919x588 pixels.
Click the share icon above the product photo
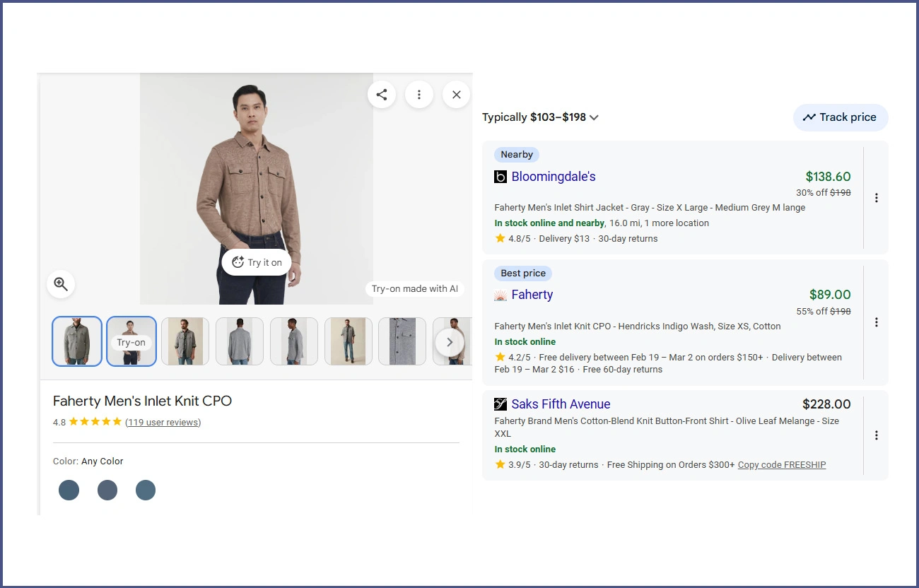(382, 94)
